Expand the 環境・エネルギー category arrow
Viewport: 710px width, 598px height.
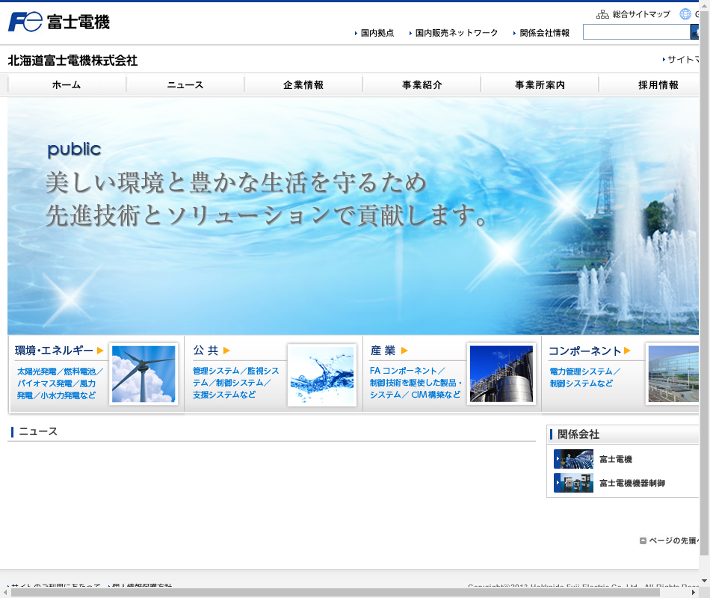(x=100, y=351)
